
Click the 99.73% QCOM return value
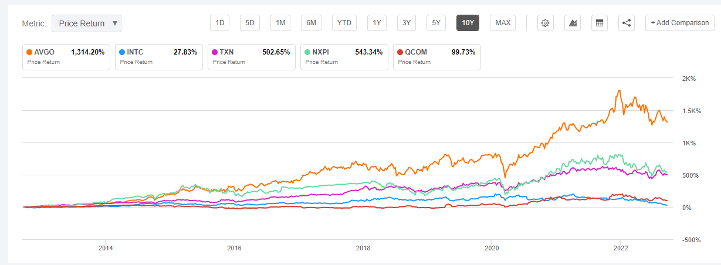click(x=464, y=52)
